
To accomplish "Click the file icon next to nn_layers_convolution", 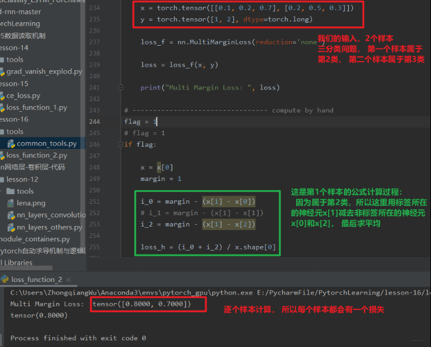I will coord(11,216).
